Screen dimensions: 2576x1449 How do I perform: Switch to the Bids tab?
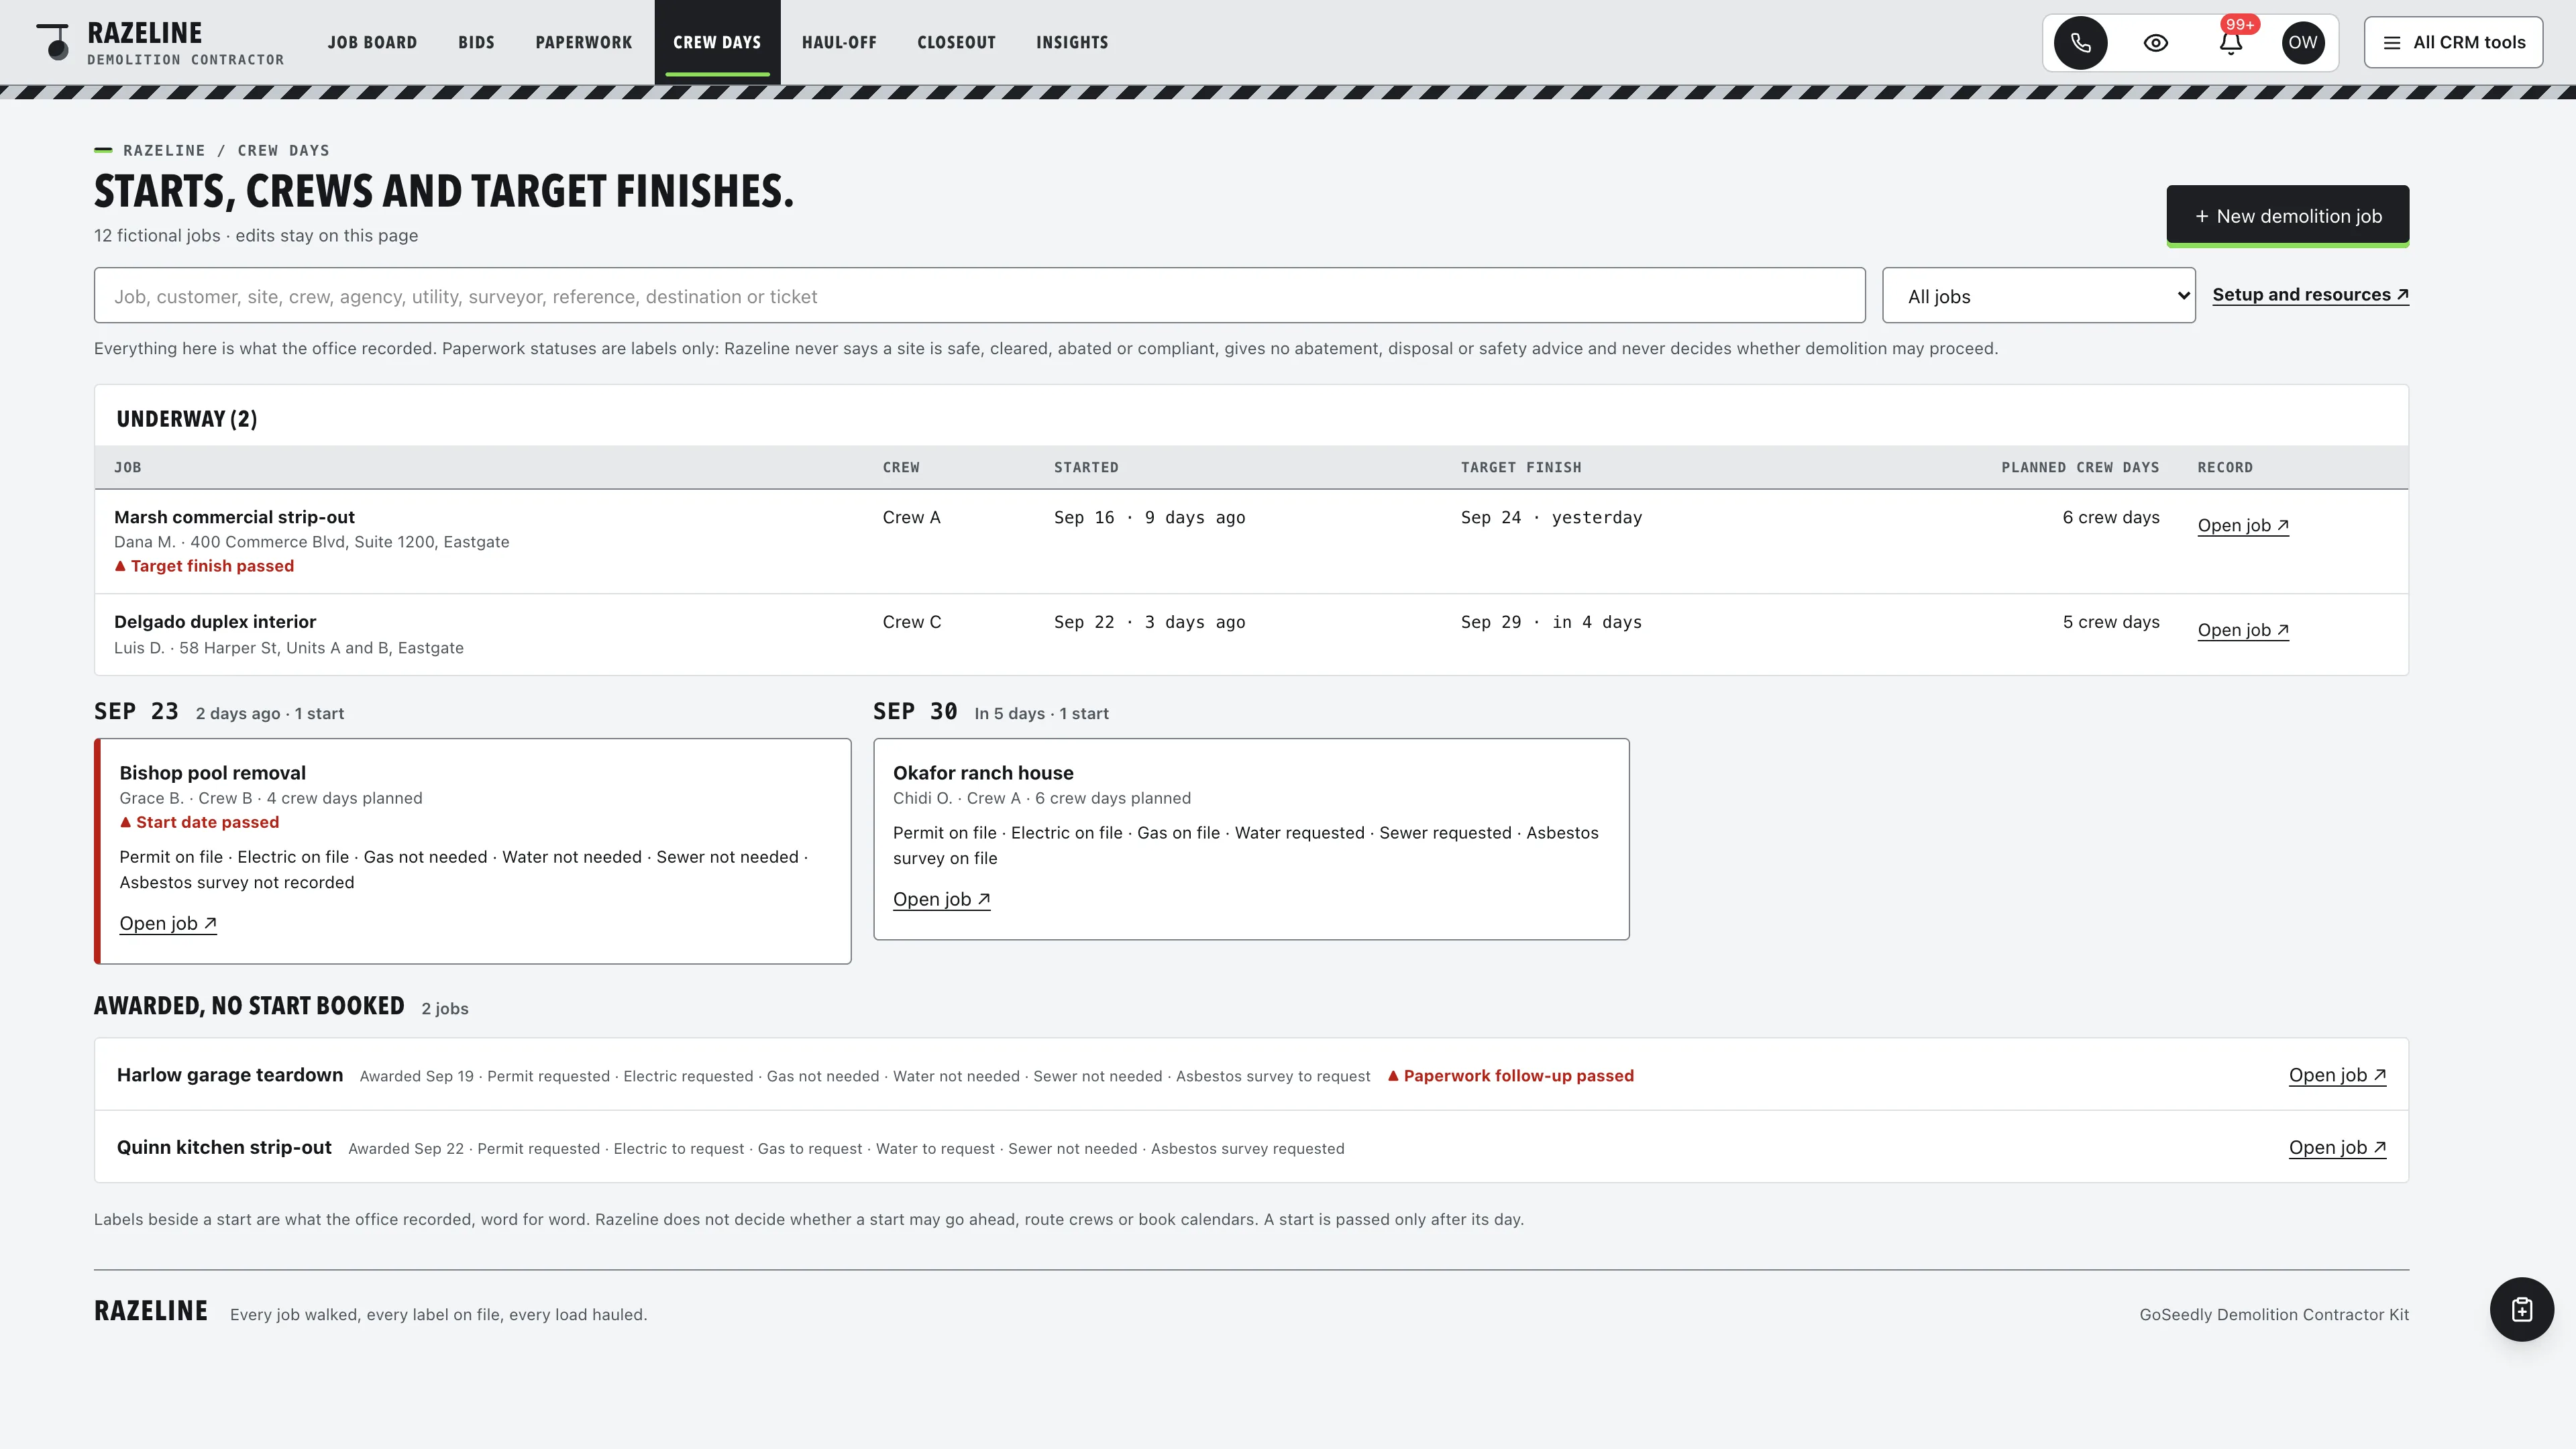pos(476,42)
